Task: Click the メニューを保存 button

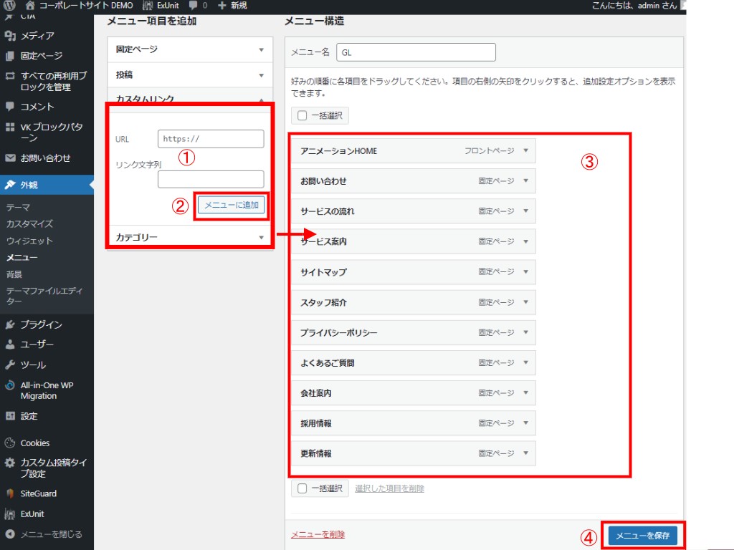Action: pyautogui.click(x=642, y=536)
